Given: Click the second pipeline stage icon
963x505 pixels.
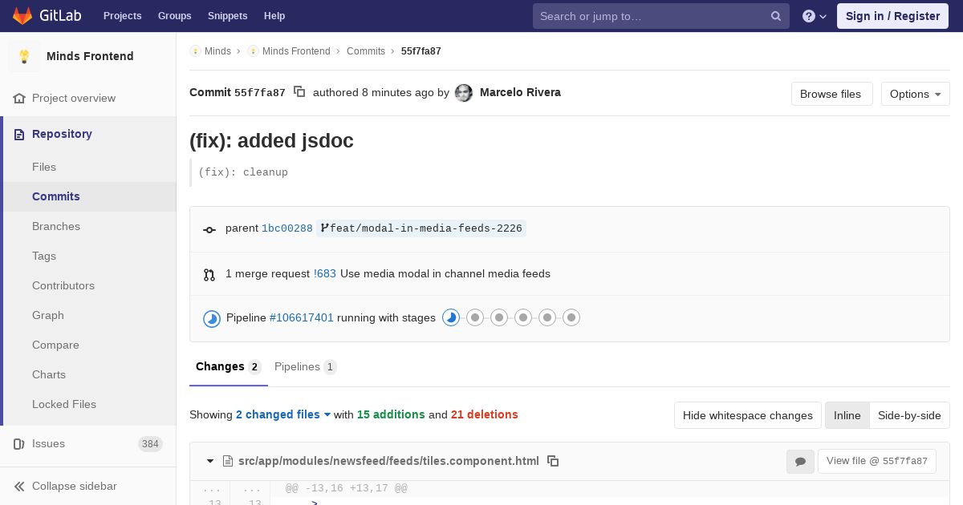Looking at the screenshot, I should pyautogui.click(x=475, y=317).
